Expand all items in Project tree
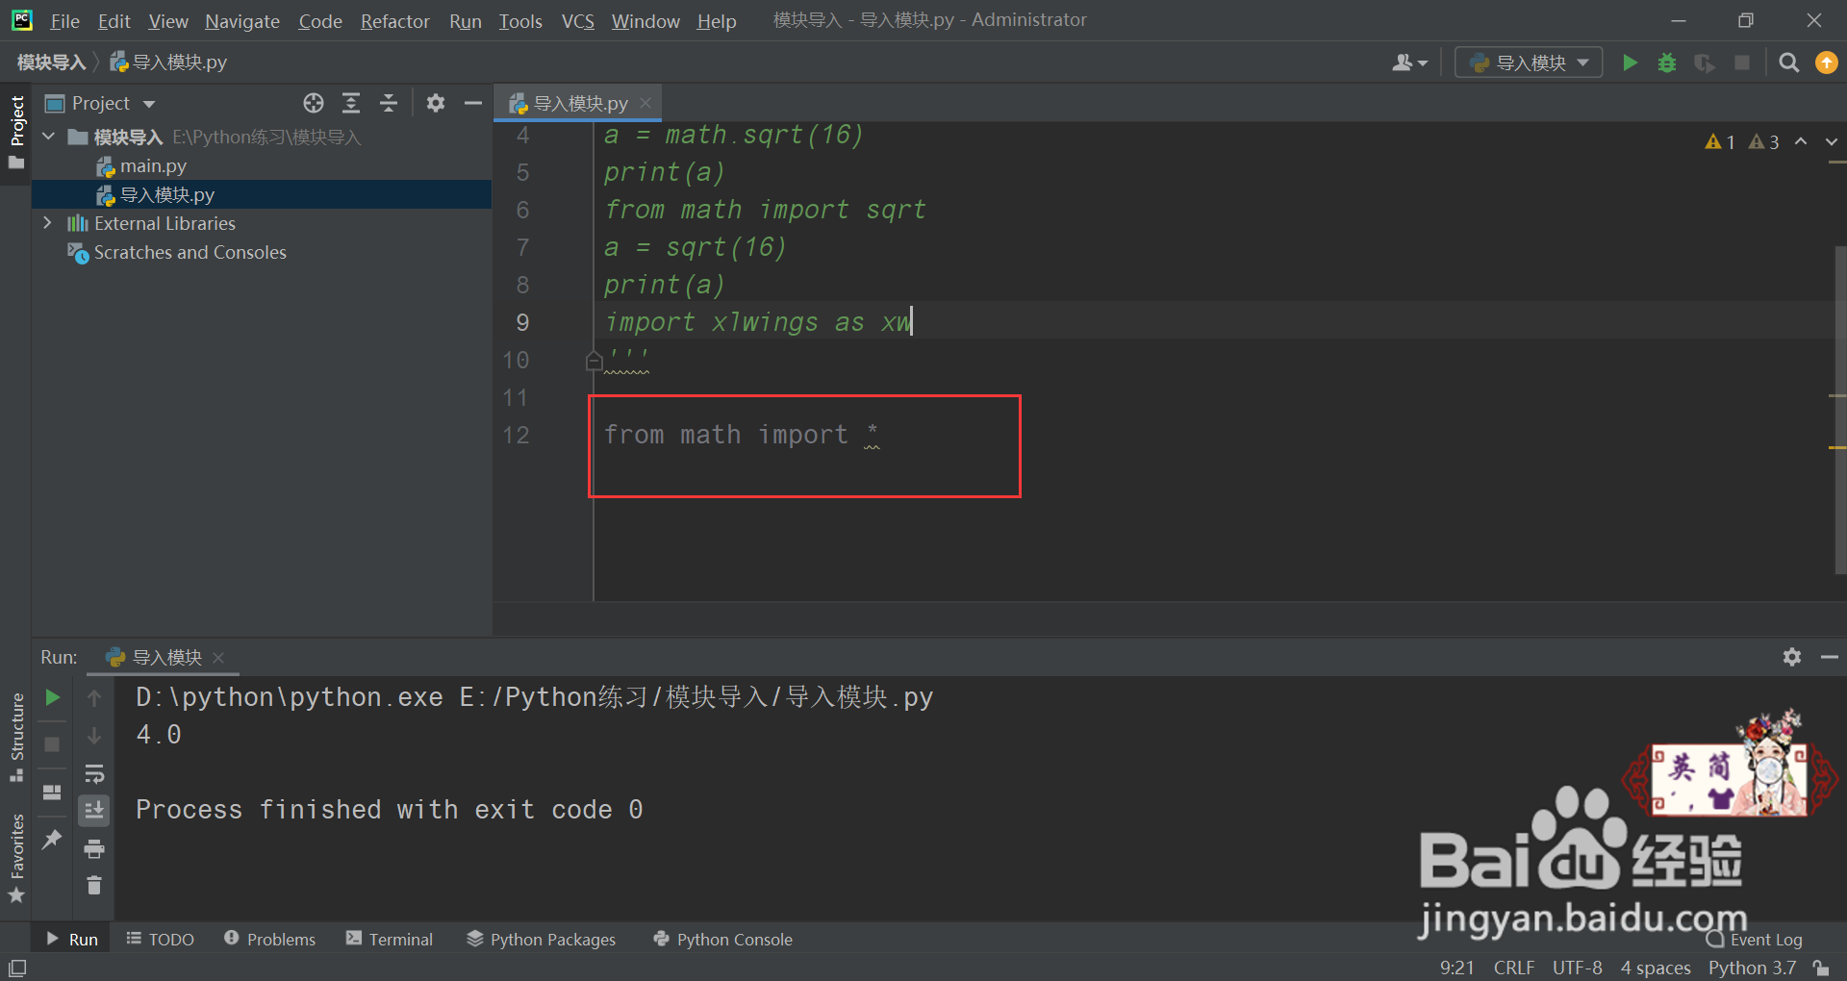Screen dimensions: 1847x981 click(x=351, y=103)
